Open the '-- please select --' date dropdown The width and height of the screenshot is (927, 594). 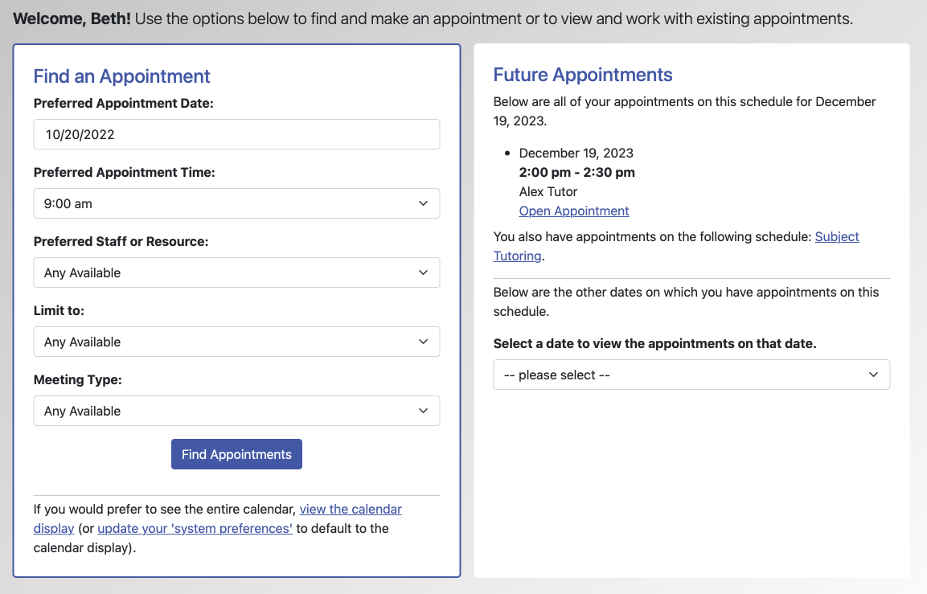(691, 375)
